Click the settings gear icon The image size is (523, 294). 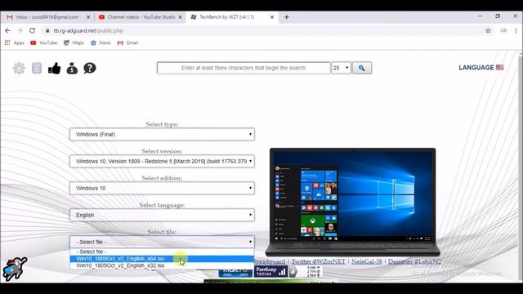point(19,68)
